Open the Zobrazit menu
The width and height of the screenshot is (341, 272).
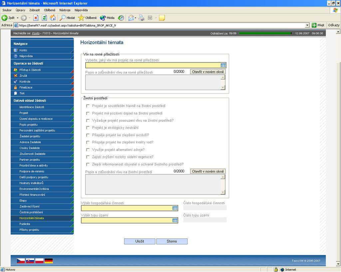(x=34, y=10)
